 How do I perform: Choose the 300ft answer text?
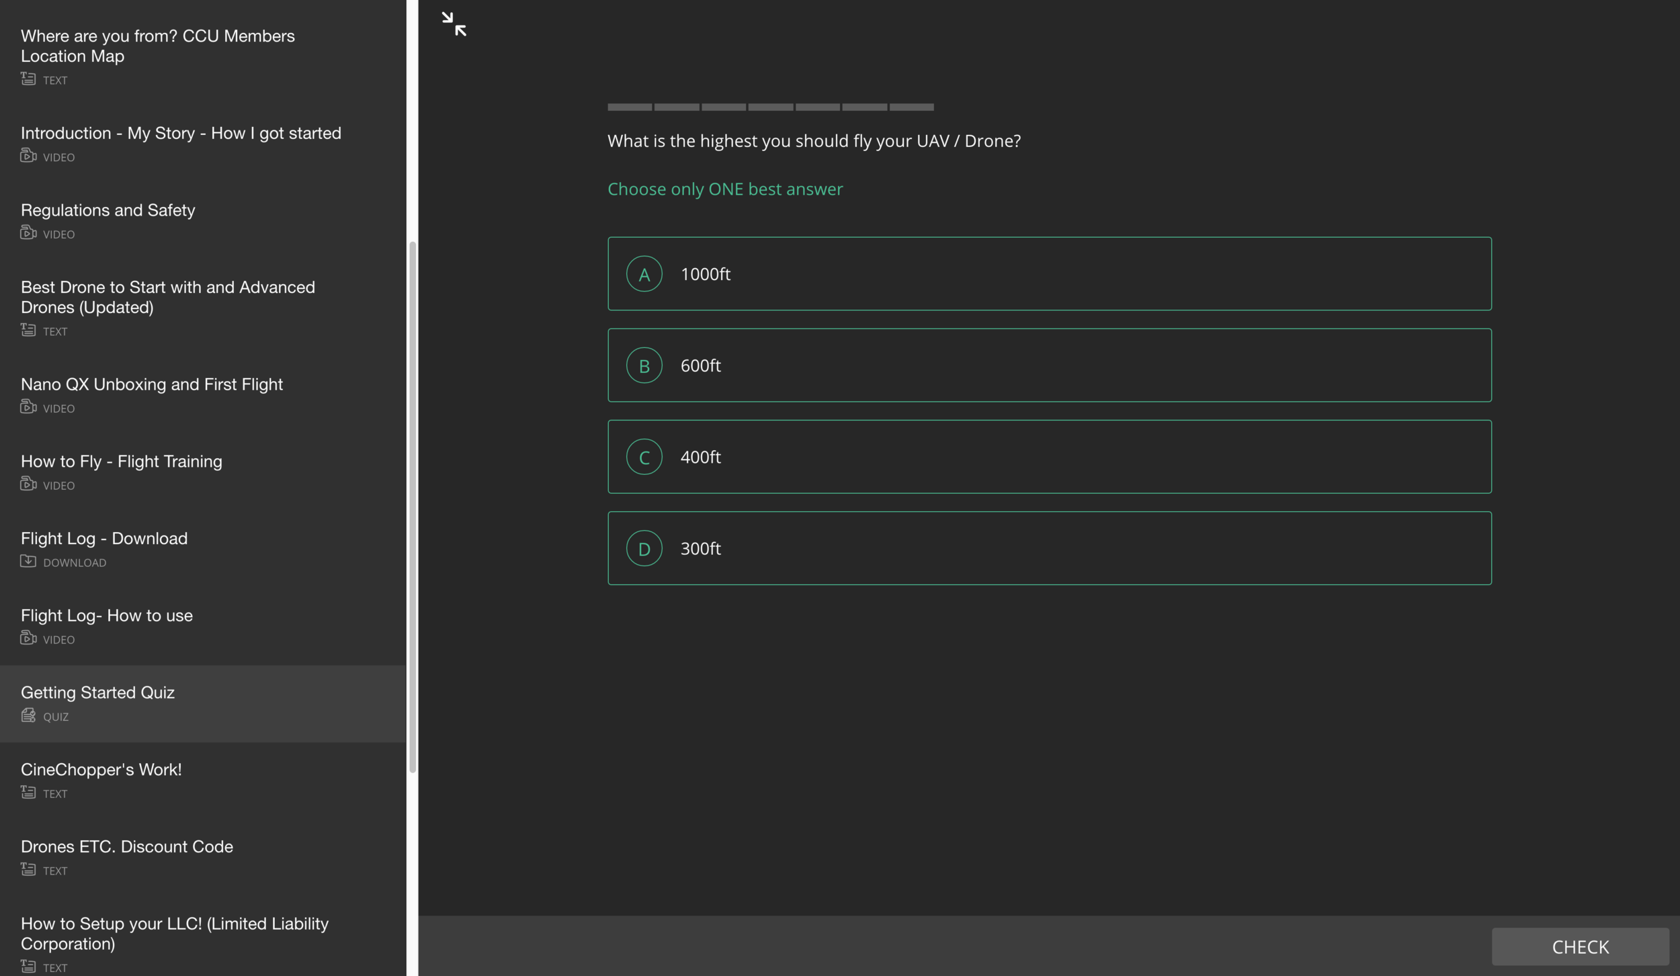700,548
